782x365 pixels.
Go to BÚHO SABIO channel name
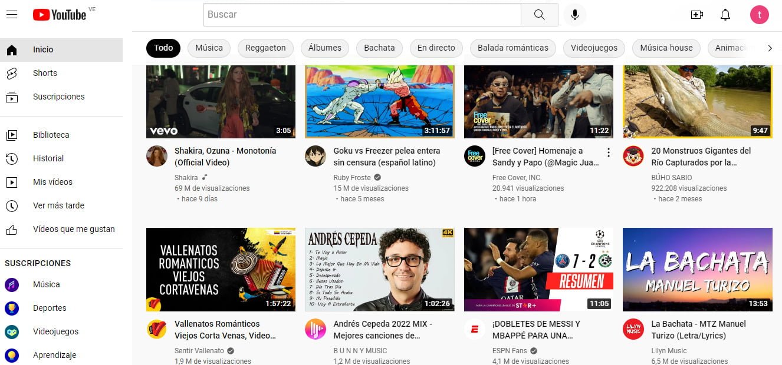point(672,178)
